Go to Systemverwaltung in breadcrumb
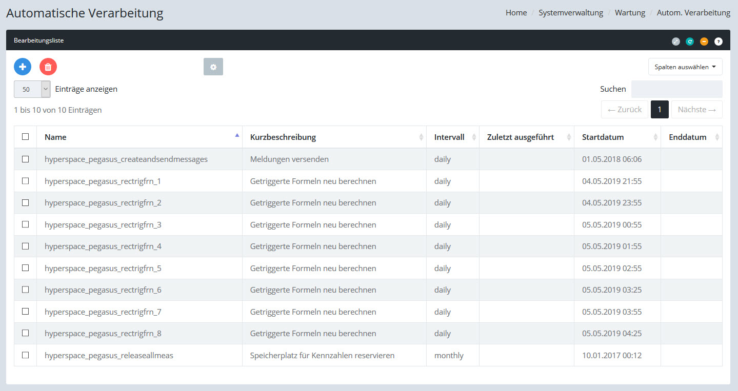 click(x=570, y=13)
